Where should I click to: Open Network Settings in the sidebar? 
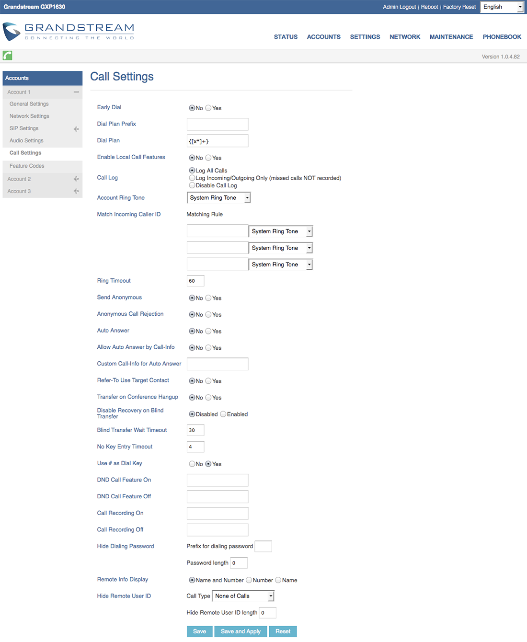pos(29,116)
